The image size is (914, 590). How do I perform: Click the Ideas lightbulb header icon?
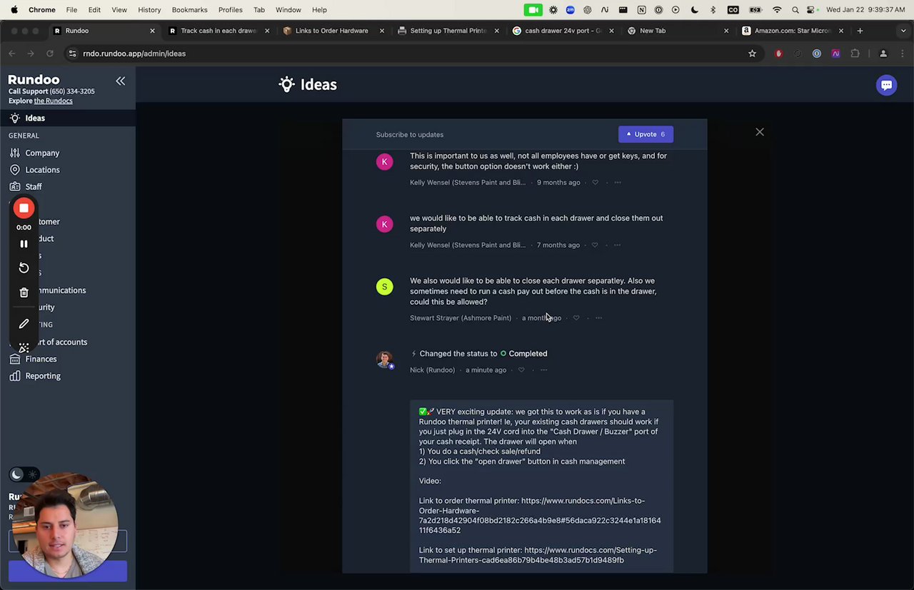coord(286,84)
